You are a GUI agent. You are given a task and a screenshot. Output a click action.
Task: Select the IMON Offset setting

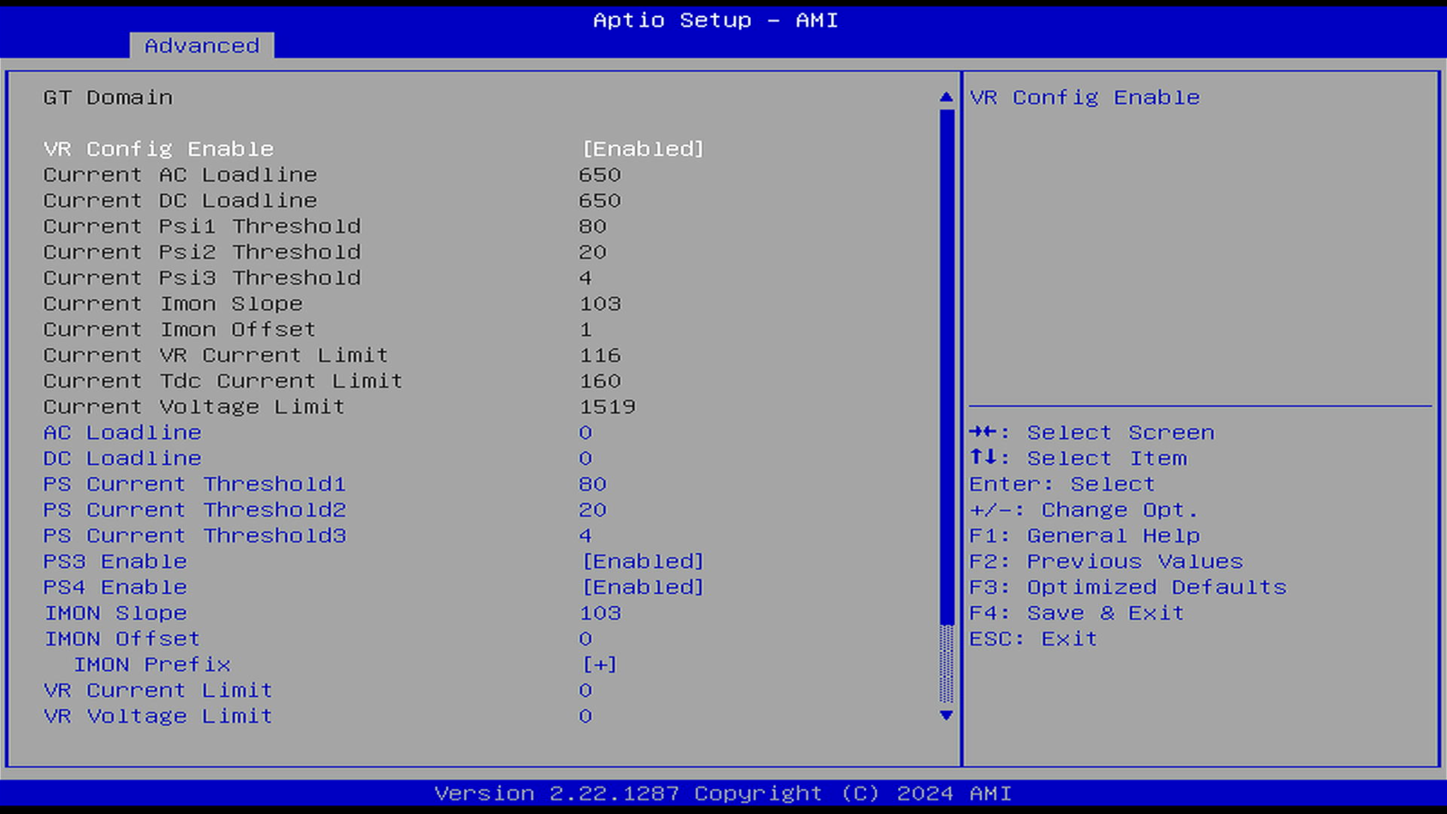coord(122,639)
